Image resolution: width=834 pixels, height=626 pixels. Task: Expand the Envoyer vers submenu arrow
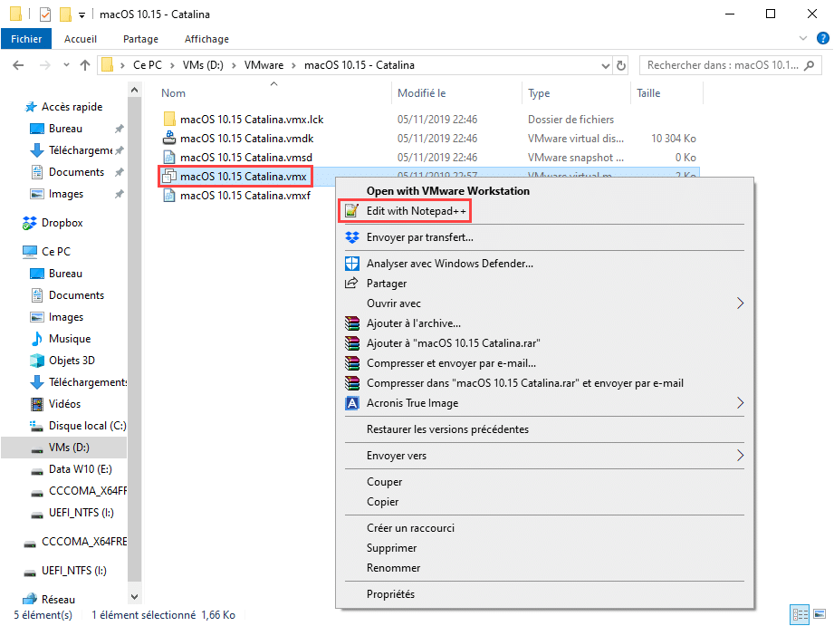tap(740, 456)
